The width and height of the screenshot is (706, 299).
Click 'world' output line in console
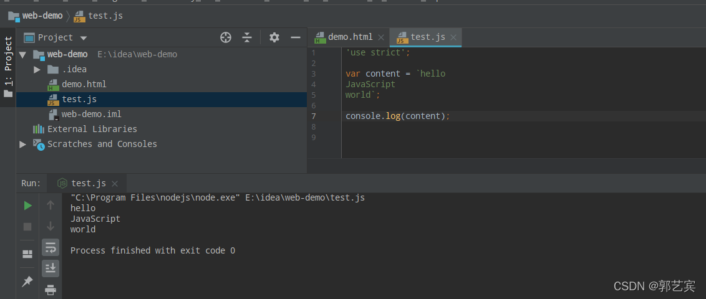point(83,229)
